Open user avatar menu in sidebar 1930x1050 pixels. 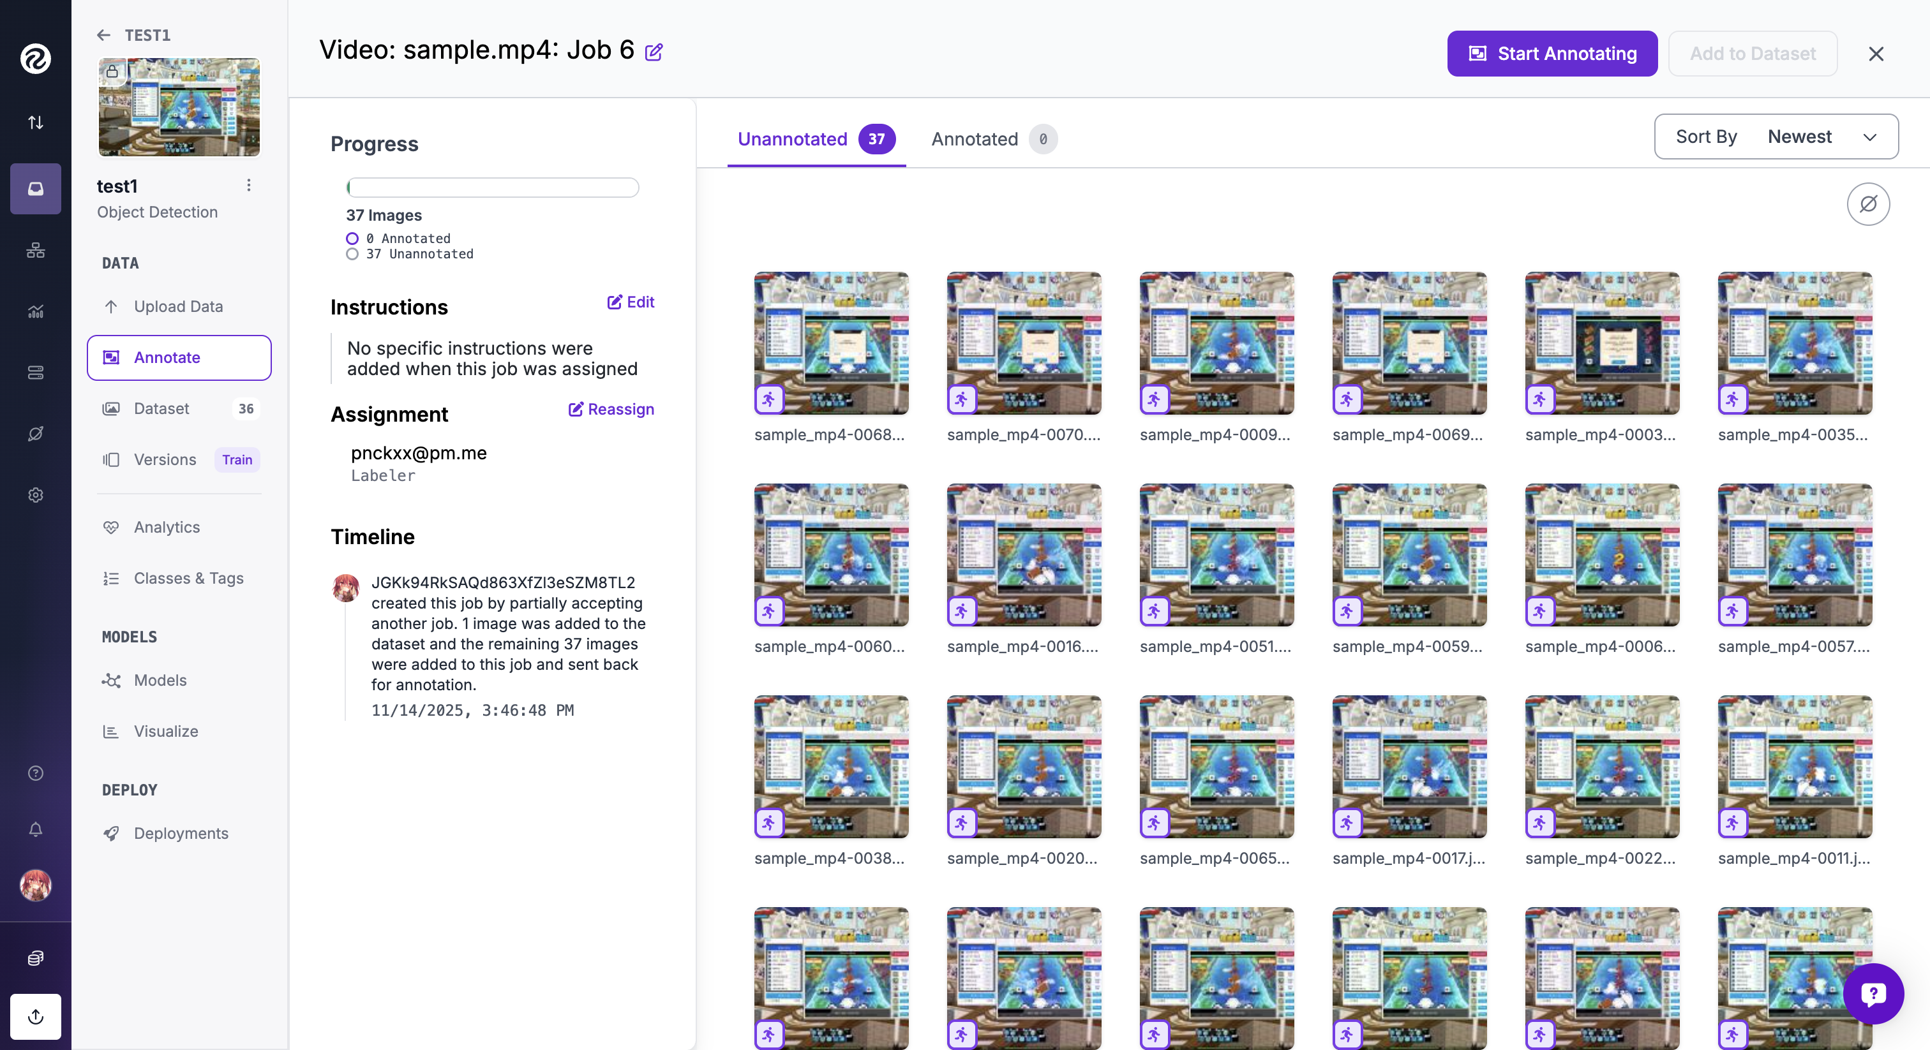(35, 885)
